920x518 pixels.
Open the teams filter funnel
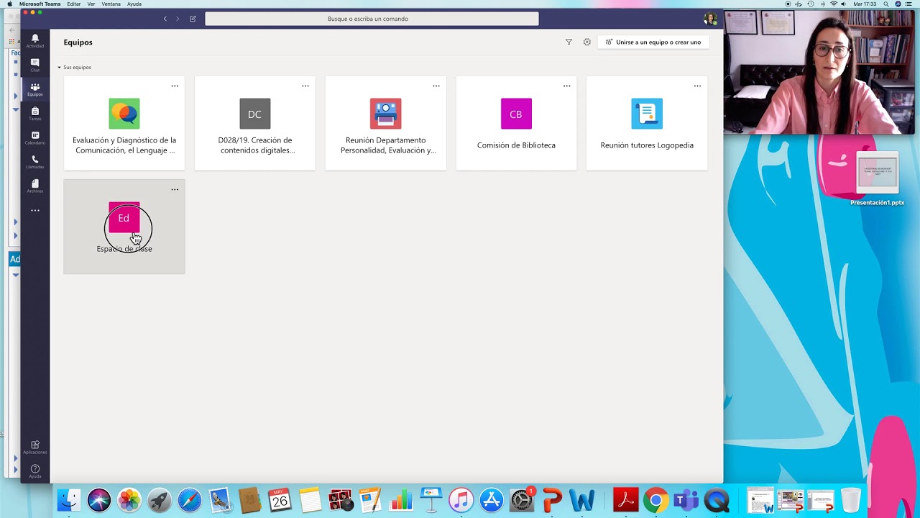(x=569, y=42)
